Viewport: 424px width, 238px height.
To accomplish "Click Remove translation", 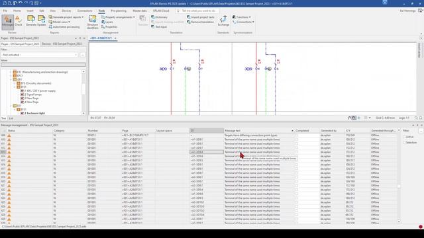I will 200,22.
